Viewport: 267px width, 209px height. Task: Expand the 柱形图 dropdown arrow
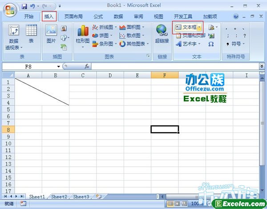click(x=83, y=47)
